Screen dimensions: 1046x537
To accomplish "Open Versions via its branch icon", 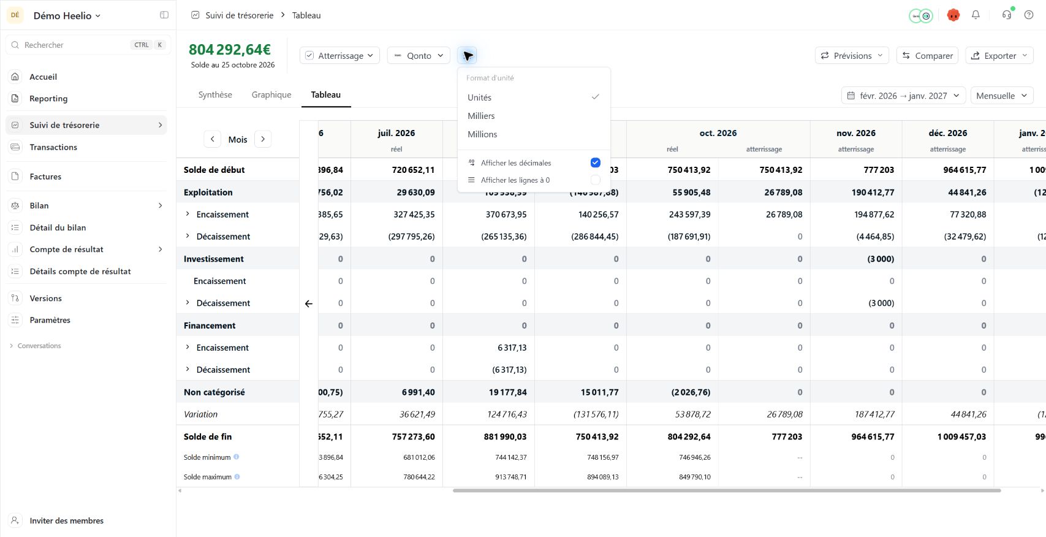I will 15,299.
